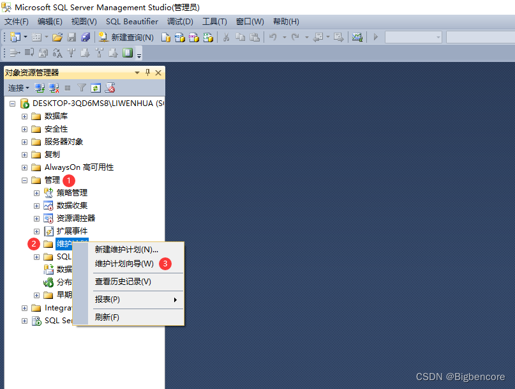Collapse the DESKTOP-3QD6MS8 server node
The image size is (515, 389).
point(13,104)
